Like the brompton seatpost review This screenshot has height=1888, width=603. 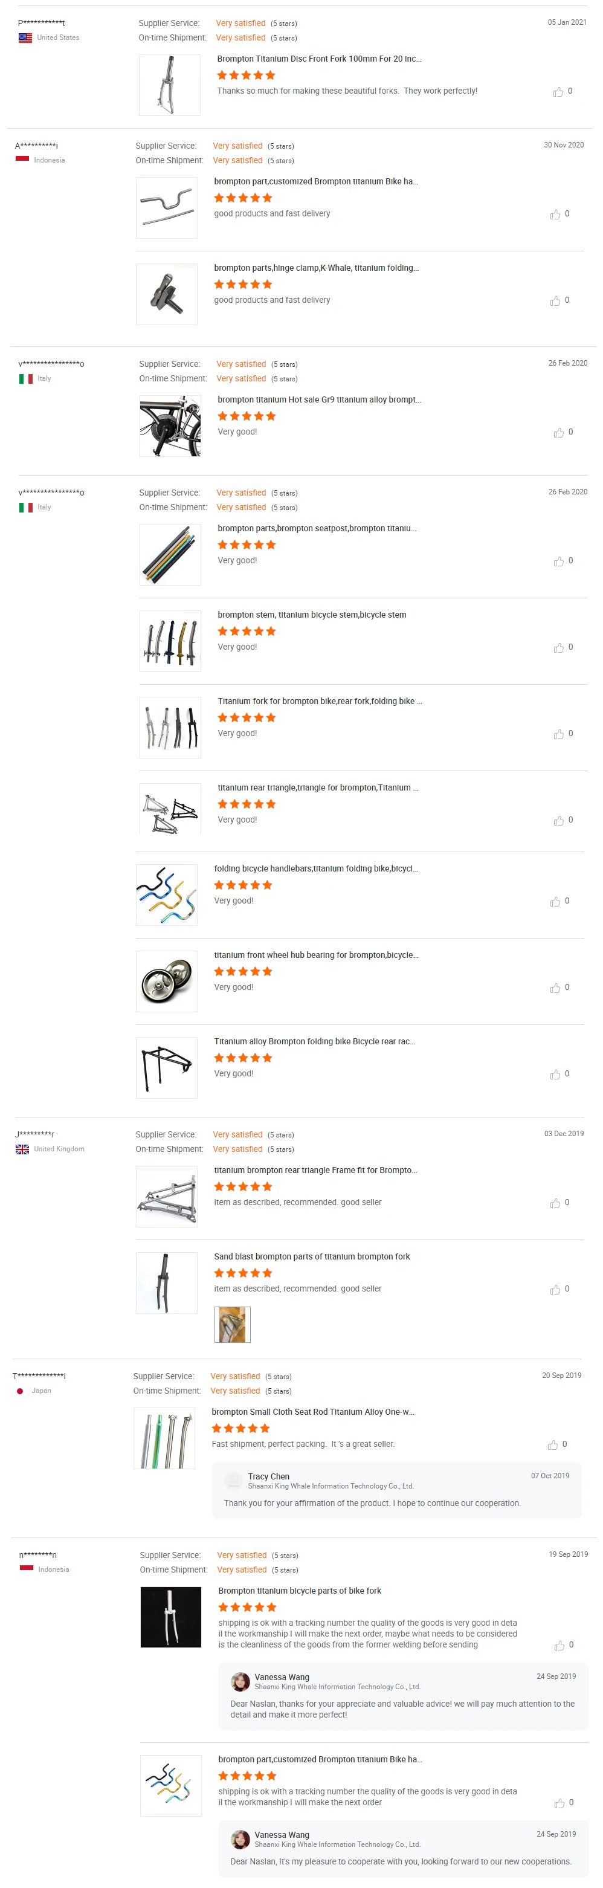pyautogui.click(x=559, y=561)
